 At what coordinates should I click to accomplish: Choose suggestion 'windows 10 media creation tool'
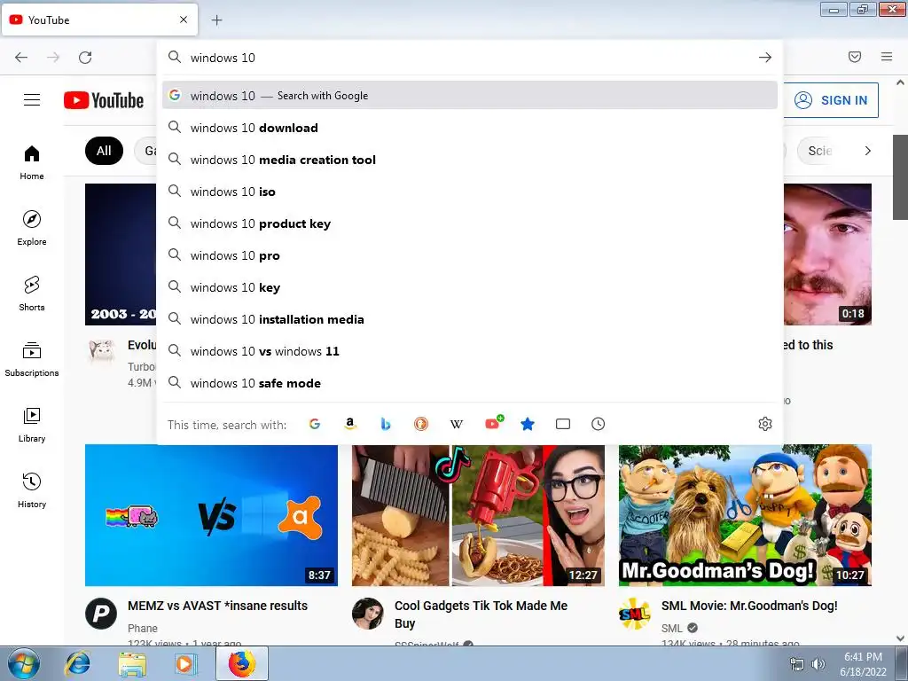coord(470,160)
